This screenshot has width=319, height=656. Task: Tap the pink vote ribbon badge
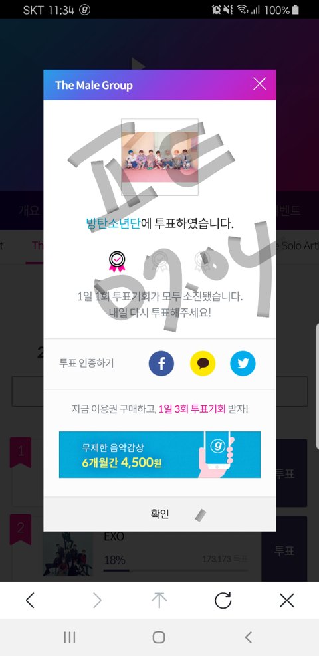click(x=117, y=262)
